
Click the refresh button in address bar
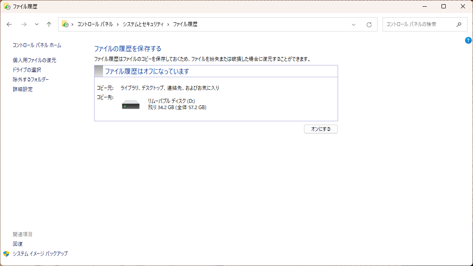pyautogui.click(x=369, y=24)
